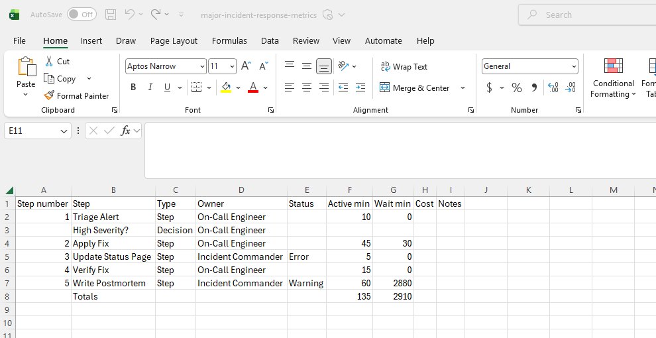Toggle Italic formatting
This screenshot has height=338, width=656.
click(x=150, y=87)
